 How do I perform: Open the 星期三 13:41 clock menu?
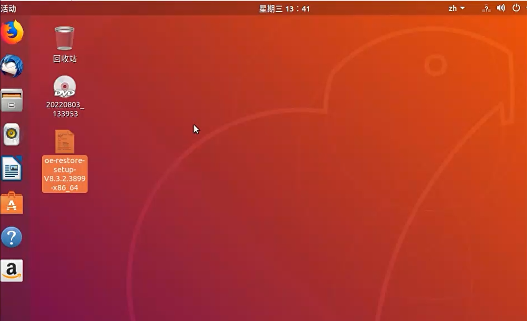(x=284, y=8)
